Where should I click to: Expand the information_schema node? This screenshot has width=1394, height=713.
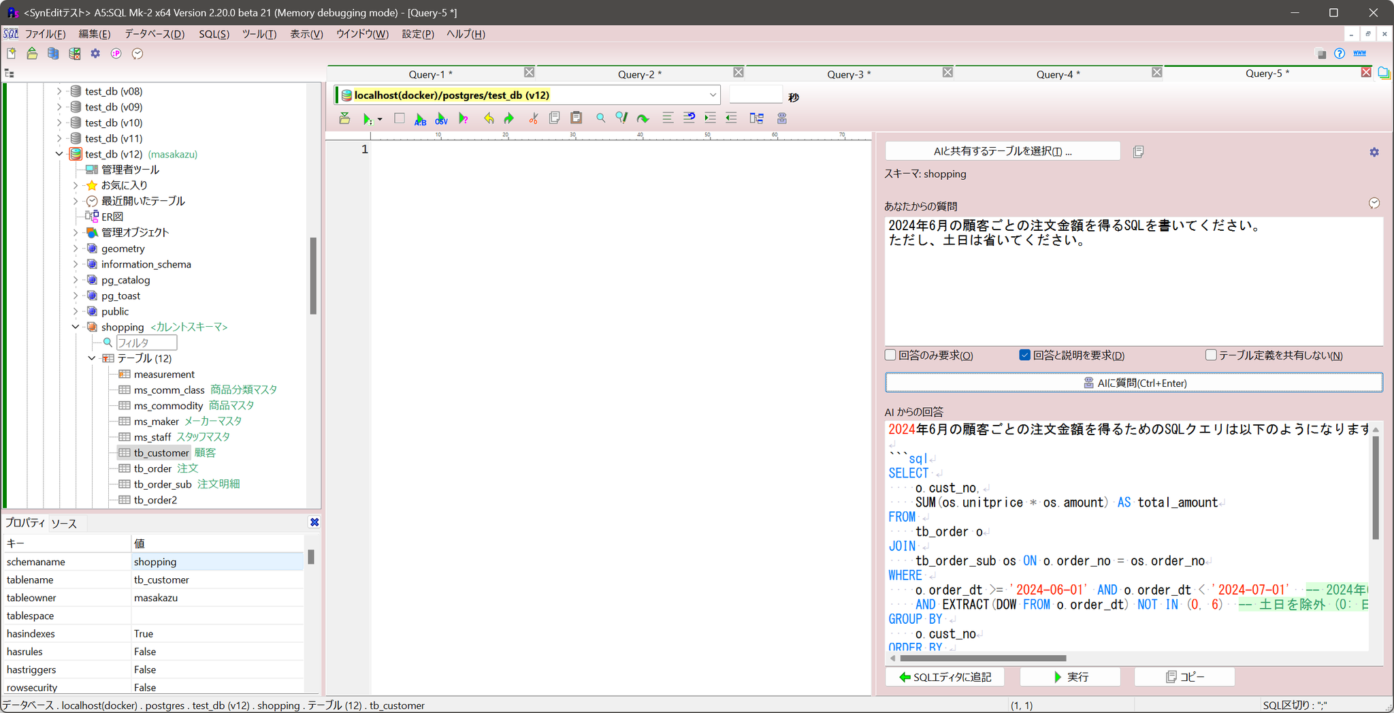[x=76, y=264]
